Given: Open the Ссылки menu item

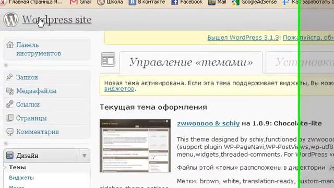Looking at the screenshot, I should point(28,104).
